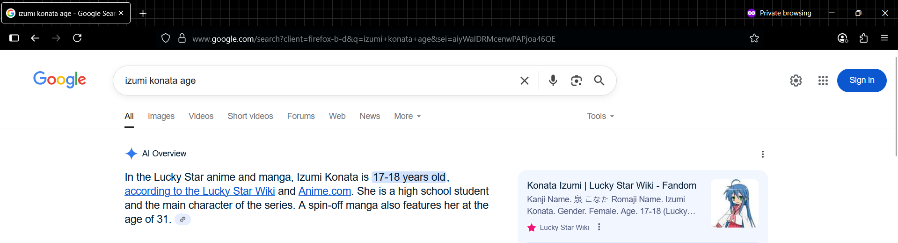
Task: Open the Google apps grid
Action: [x=823, y=81]
